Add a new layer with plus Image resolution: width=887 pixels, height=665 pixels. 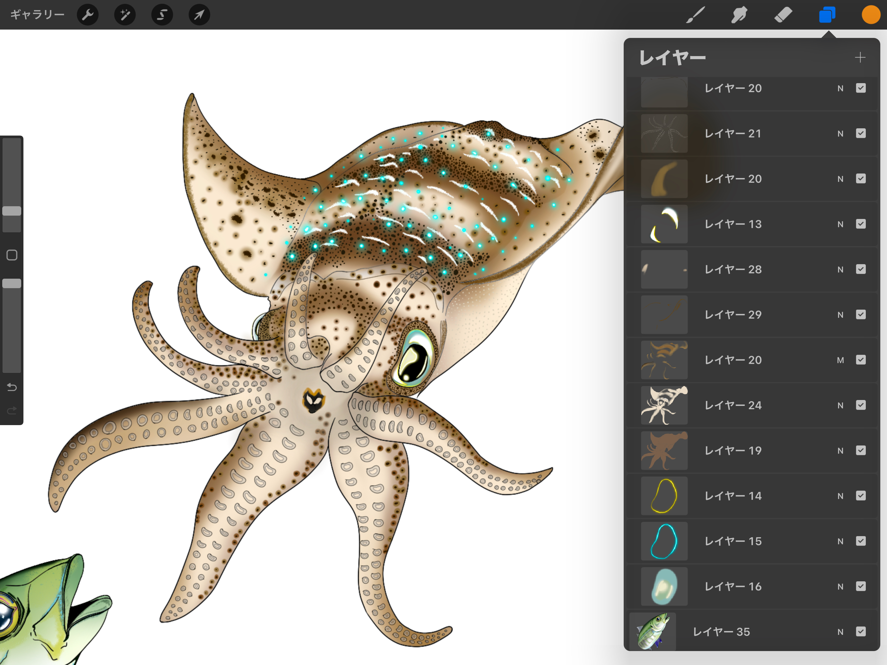coord(860,57)
